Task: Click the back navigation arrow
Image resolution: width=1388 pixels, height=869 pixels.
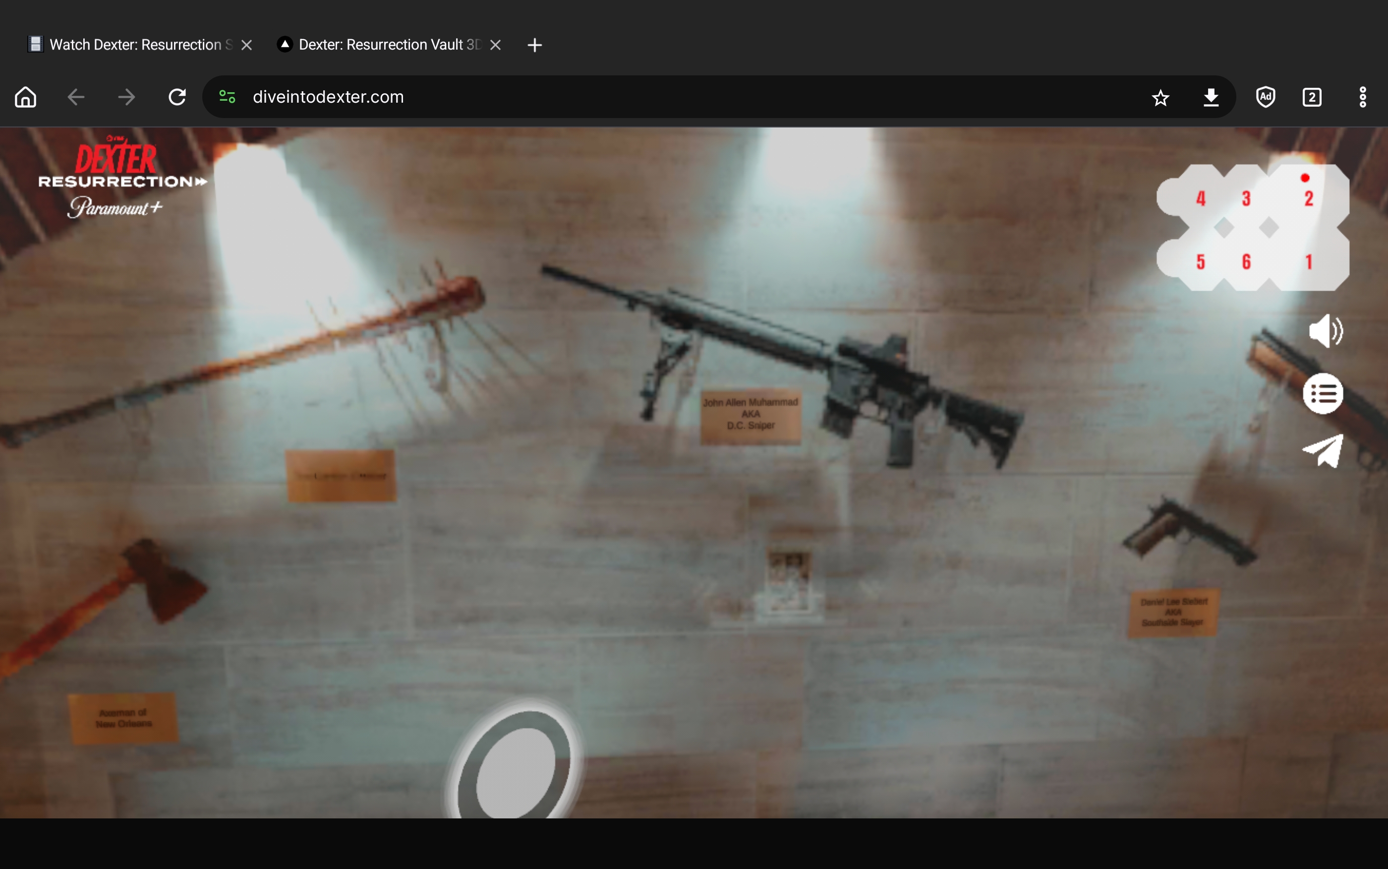Action: point(76,97)
